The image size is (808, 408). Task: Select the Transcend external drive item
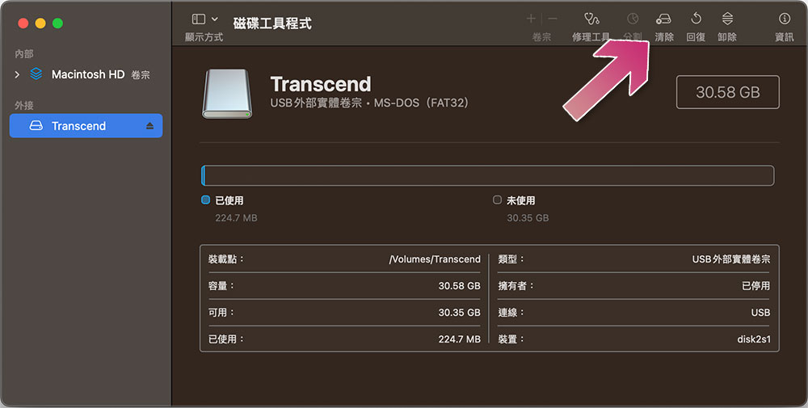pos(79,126)
